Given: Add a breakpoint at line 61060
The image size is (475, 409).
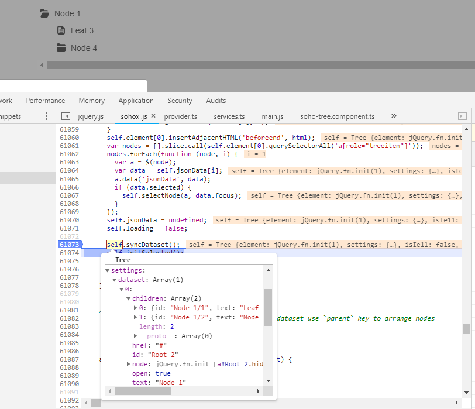Looking at the screenshot, I should pyautogui.click(x=69, y=138).
